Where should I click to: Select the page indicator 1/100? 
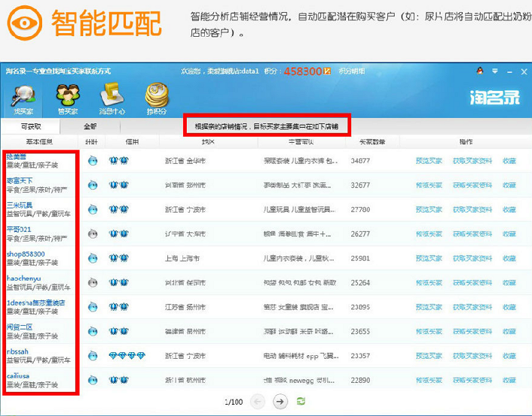234,402
